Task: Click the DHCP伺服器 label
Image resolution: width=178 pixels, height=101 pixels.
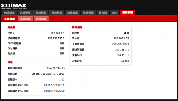Action: 14,43
